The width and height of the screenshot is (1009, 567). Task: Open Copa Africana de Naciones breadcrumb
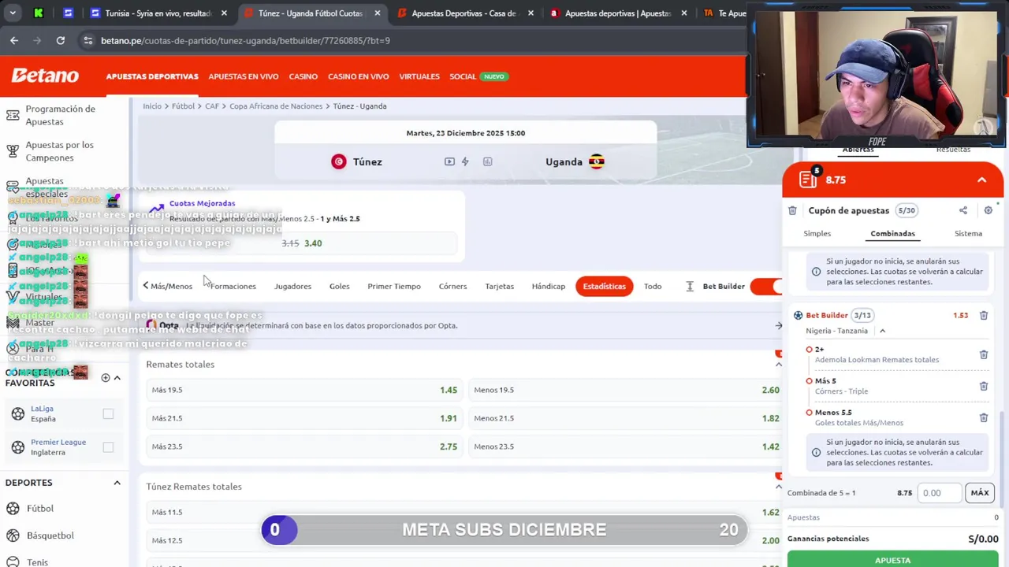tap(276, 106)
